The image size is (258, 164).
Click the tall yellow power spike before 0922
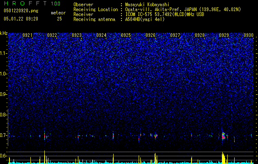coord(44,157)
